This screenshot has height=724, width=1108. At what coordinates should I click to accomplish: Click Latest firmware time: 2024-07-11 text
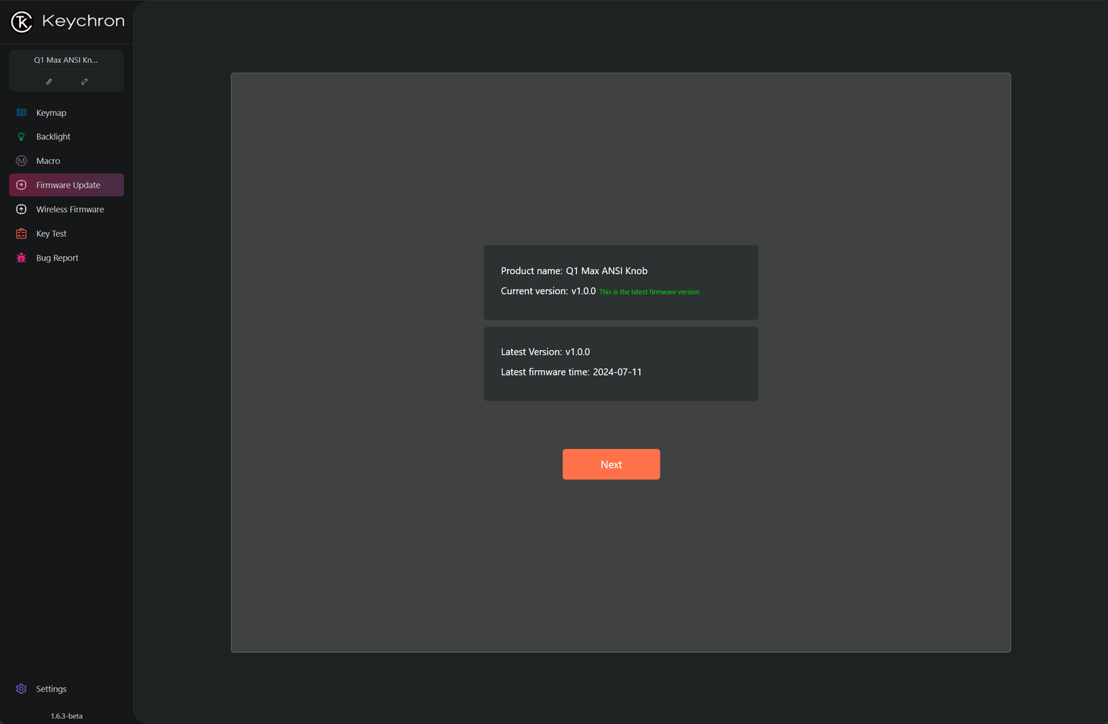pyautogui.click(x=571, y=372)
